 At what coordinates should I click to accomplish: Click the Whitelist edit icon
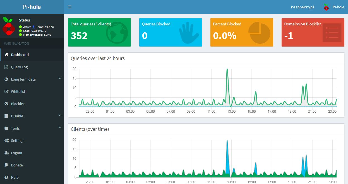coord(6,91)
